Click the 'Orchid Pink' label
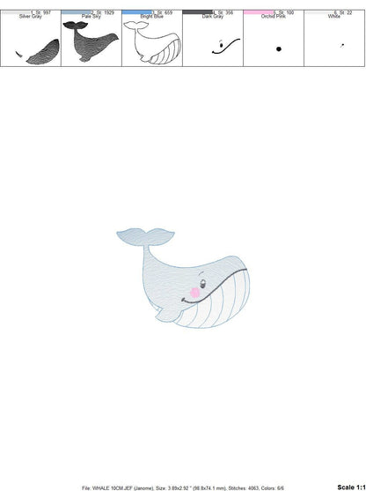This screenshot has height=491, width=366. 273,16
